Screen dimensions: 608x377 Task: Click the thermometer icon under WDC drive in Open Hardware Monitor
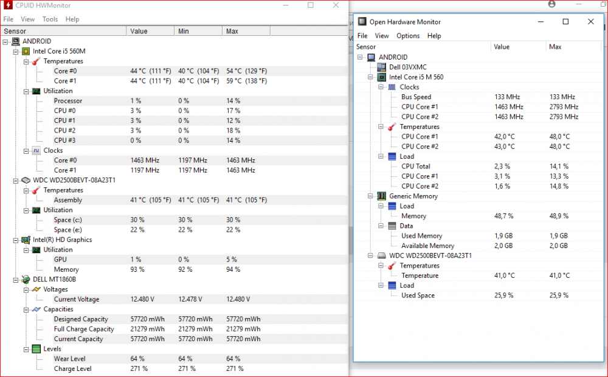[x=392, y=265]
